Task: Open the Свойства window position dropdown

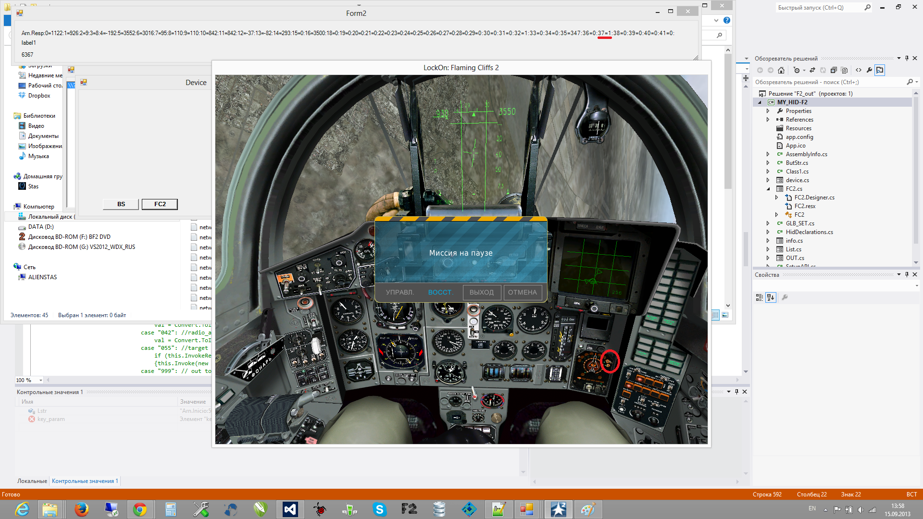Action: [898, 275]
